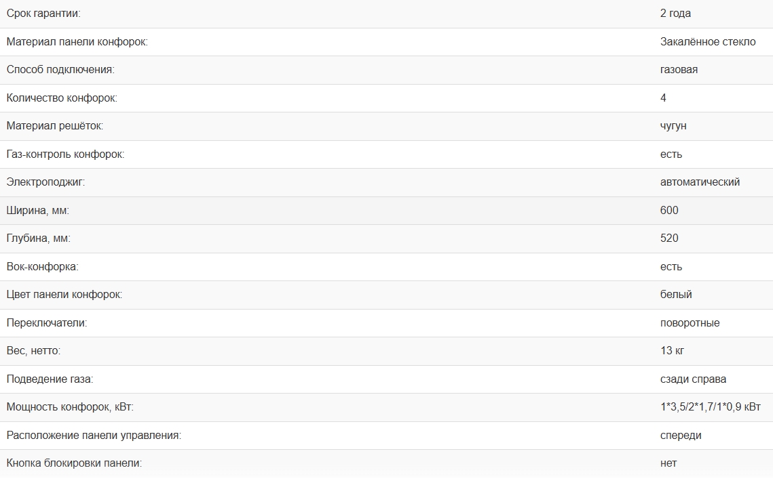
Task: Click the '13 кг' weight value
Action: (x=671, y=351)
